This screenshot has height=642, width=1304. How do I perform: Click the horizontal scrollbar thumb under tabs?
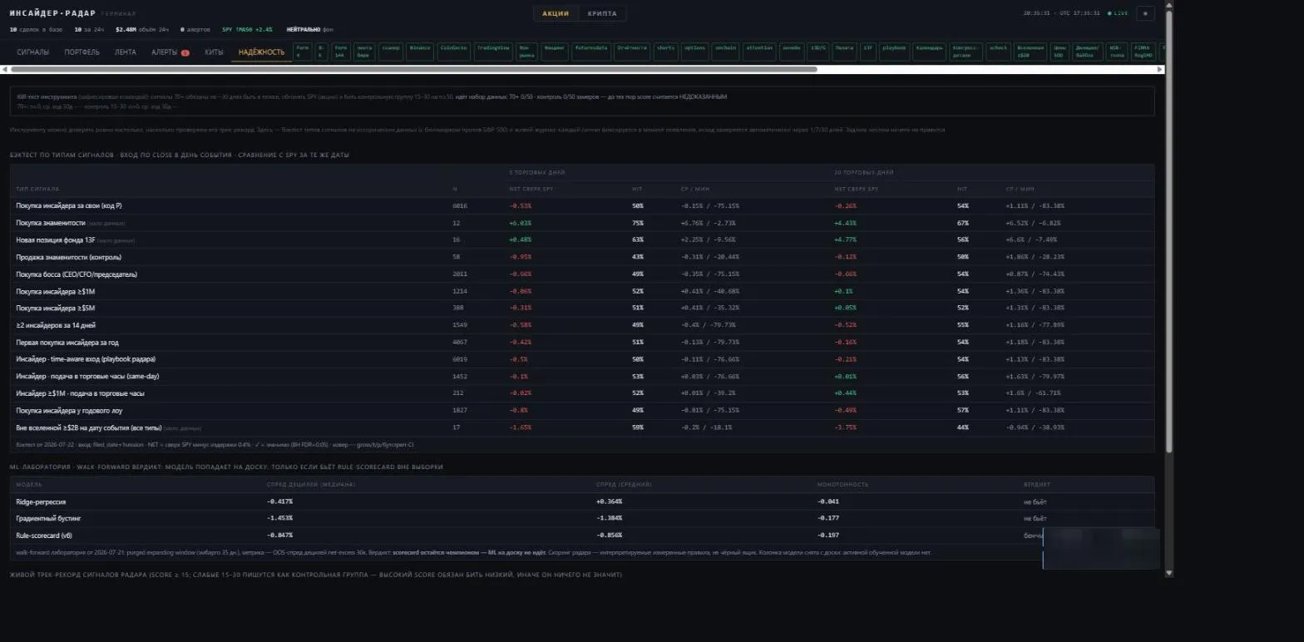click(413, 69)
